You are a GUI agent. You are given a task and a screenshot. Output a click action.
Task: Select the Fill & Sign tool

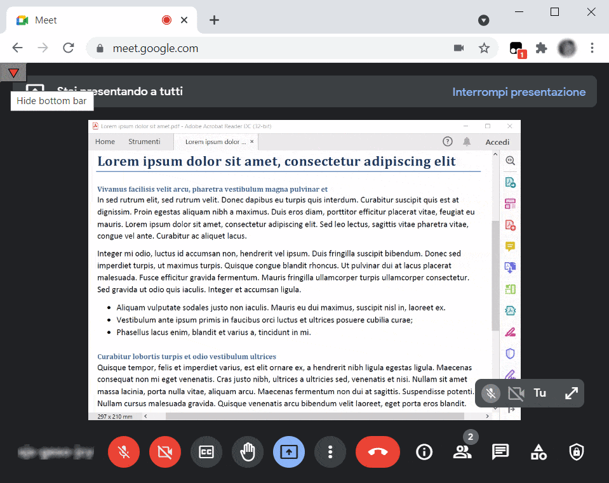[510, 331]
